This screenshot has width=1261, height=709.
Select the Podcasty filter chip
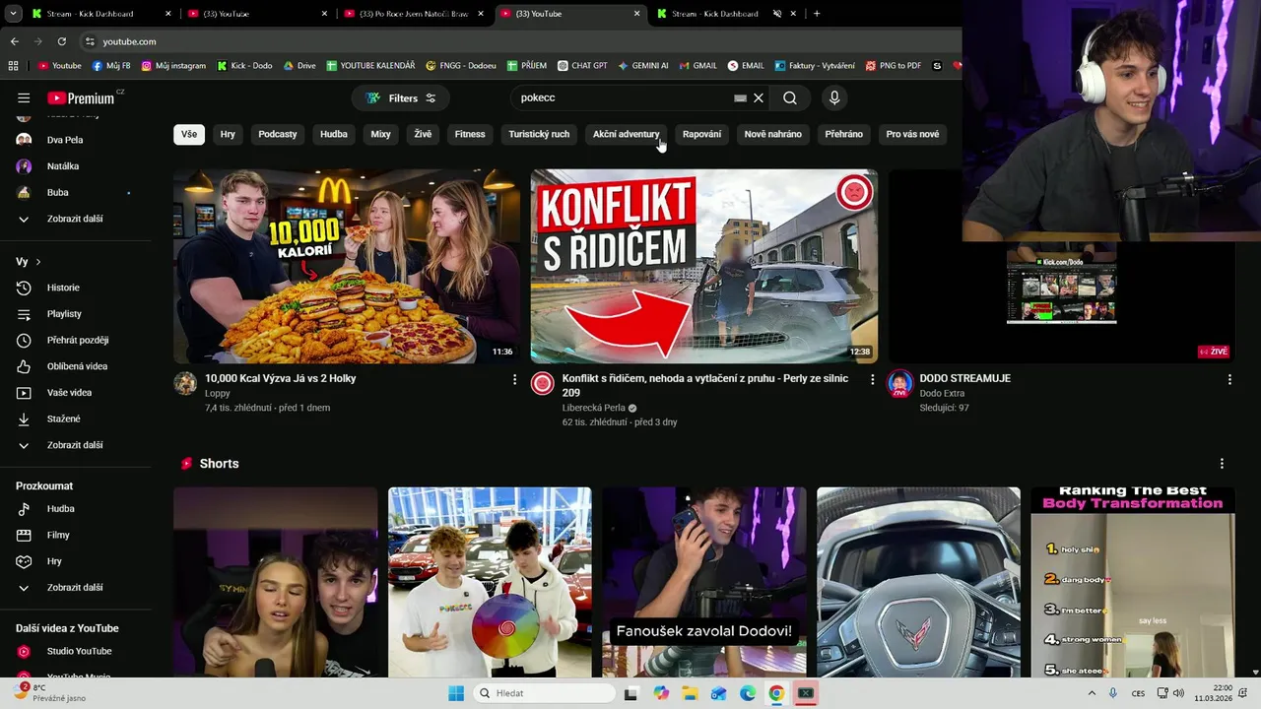click(x=278, y=134)
